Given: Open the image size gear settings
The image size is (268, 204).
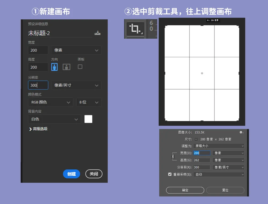Looking at the screenshot, I should tap(241, 132).
